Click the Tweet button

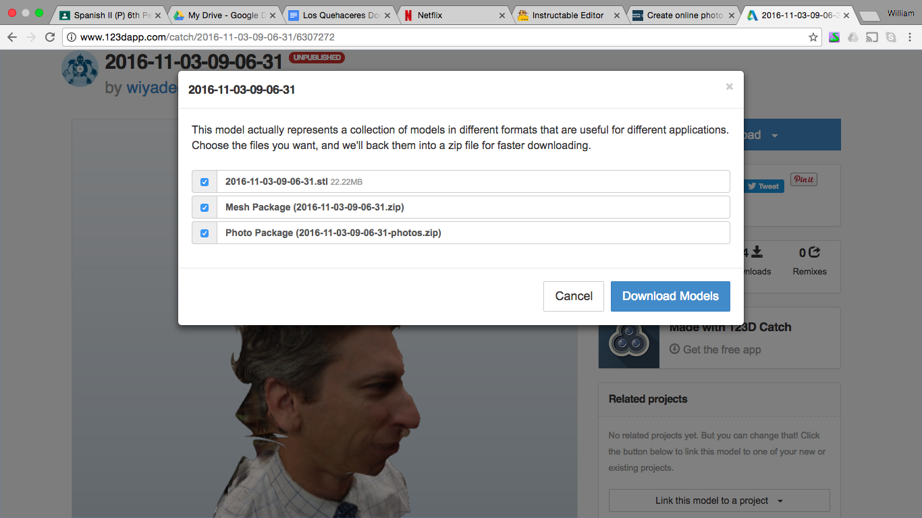pos(764,186)
